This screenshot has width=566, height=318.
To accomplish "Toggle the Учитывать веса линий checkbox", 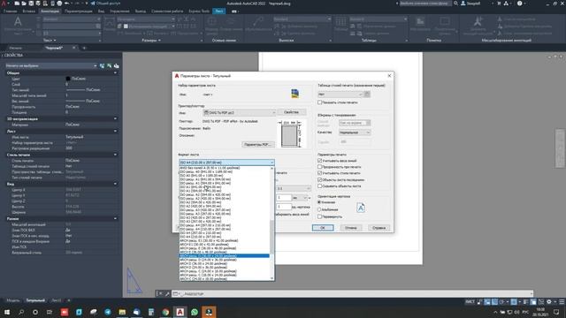I will (319, 161).
